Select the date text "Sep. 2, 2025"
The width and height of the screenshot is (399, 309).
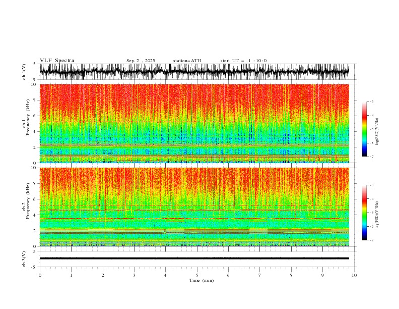[141, 61]
